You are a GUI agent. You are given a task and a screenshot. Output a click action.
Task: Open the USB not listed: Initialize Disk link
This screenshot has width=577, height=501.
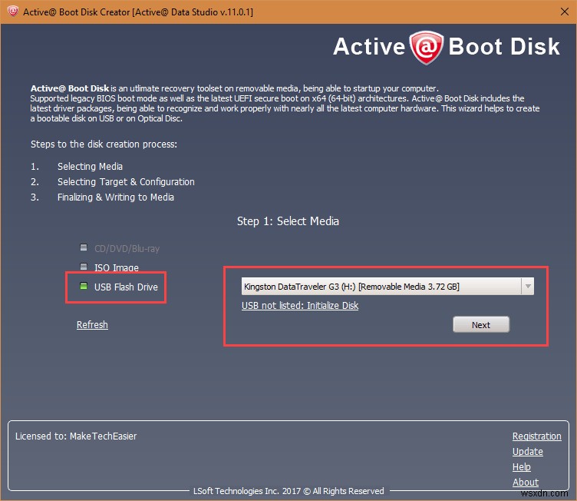[300, 306]
